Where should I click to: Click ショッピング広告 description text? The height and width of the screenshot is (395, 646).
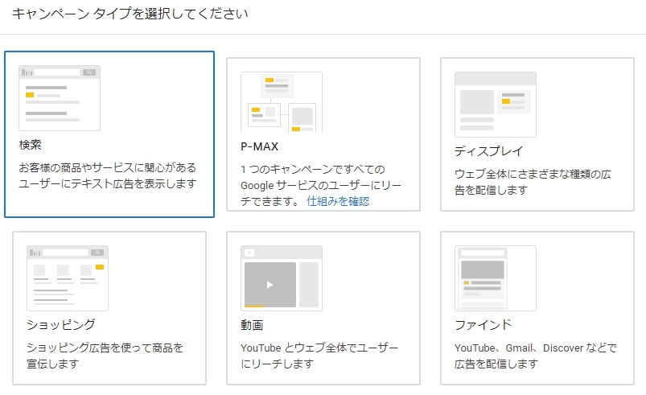pyautogui.click(x=105, y=356)
